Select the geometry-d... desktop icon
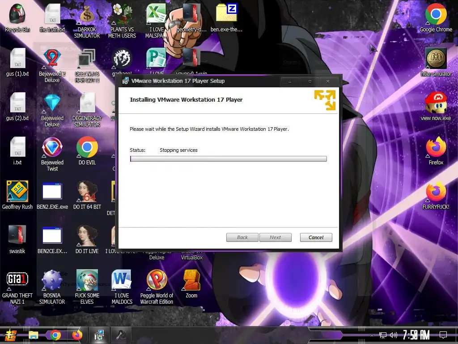The width and height of the screenshot is (458, 344). [191, 18]
